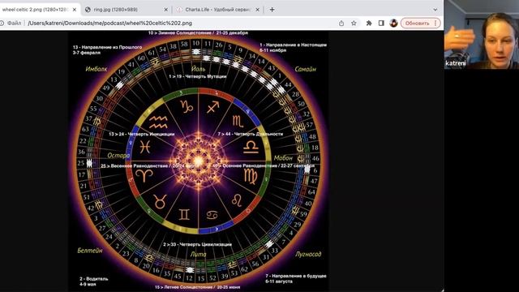Click the share page icon

click(341, 24)
